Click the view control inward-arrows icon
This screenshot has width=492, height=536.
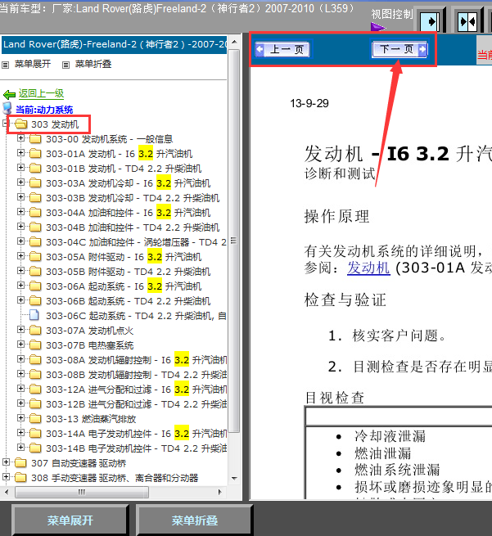(468, 21)
